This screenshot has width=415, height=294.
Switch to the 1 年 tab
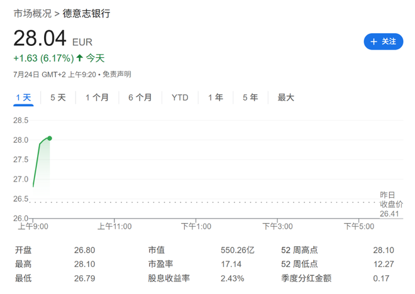click(x=216, y=97)
